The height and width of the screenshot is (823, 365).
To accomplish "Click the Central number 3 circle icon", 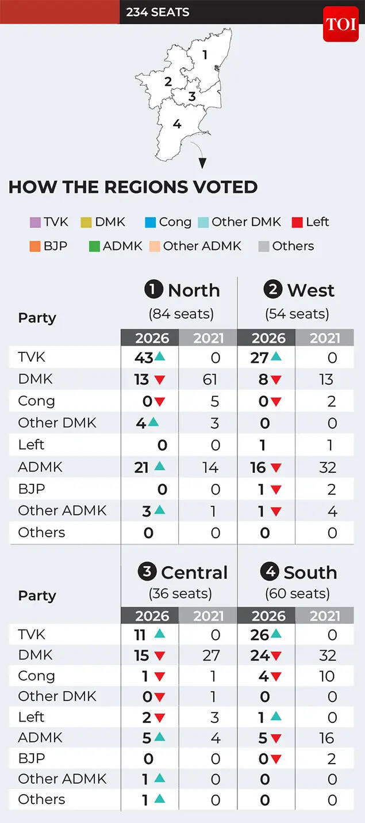I will (147, 572).
